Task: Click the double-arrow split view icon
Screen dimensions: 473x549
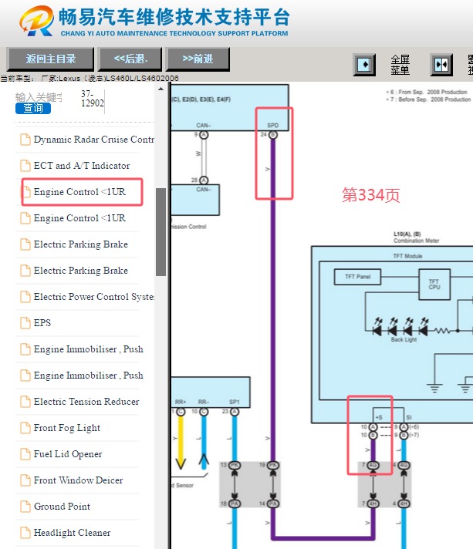Action: pyautogui.click(x=441, y=65)
